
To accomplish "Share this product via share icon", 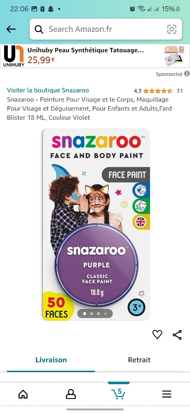I will [177, 335].
